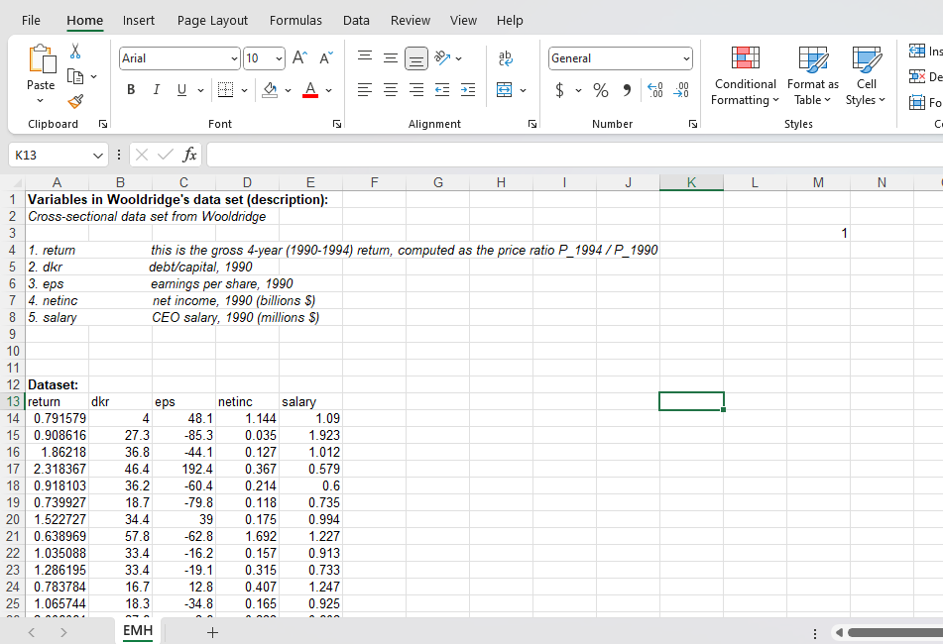Switch to the Formulas ribbon tab
The height and width of the screenshot is (644, 943).
(x=295, y=20)
